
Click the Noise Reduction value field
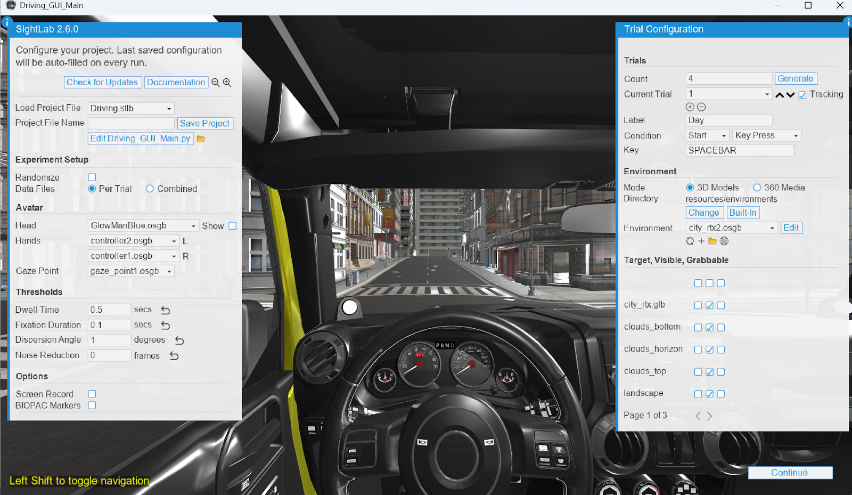tap(109, 355)
